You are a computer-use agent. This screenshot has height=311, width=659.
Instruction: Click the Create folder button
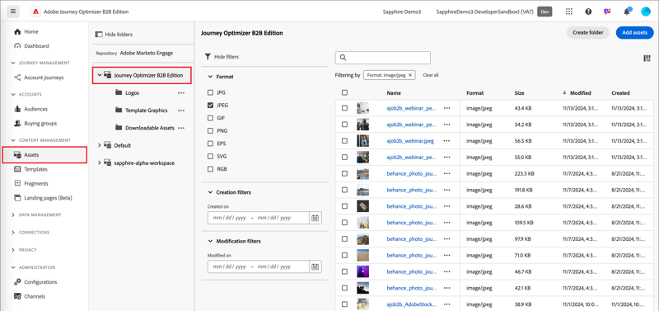click(587, 32)
